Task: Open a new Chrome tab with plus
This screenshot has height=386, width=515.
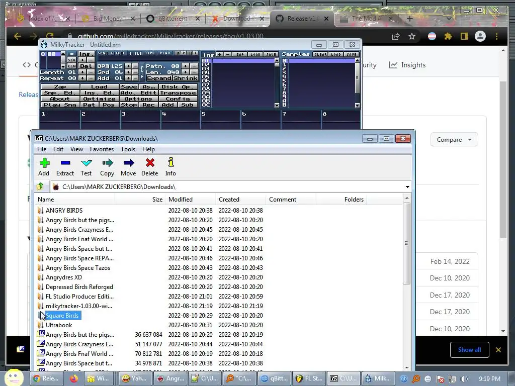Action: click(409, 19)
